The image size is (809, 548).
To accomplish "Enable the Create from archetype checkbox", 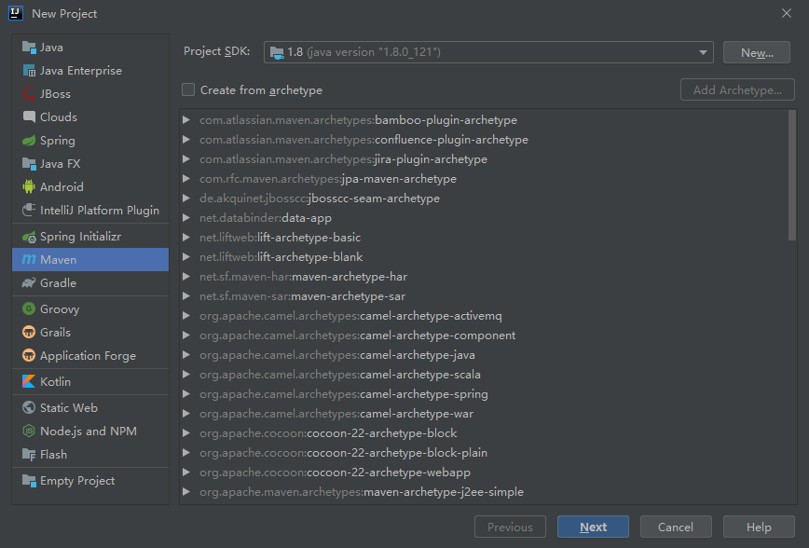I will pos(188,90).
